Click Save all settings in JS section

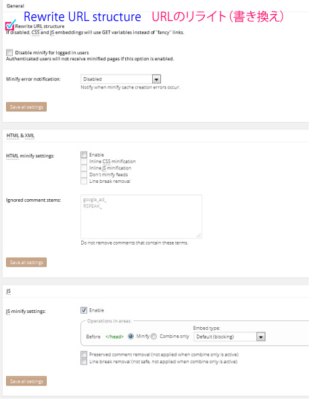point(26,381)
